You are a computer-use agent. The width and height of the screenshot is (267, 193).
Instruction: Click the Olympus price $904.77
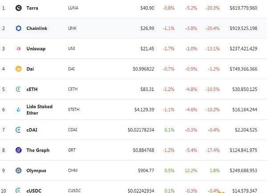pos(146,170)
